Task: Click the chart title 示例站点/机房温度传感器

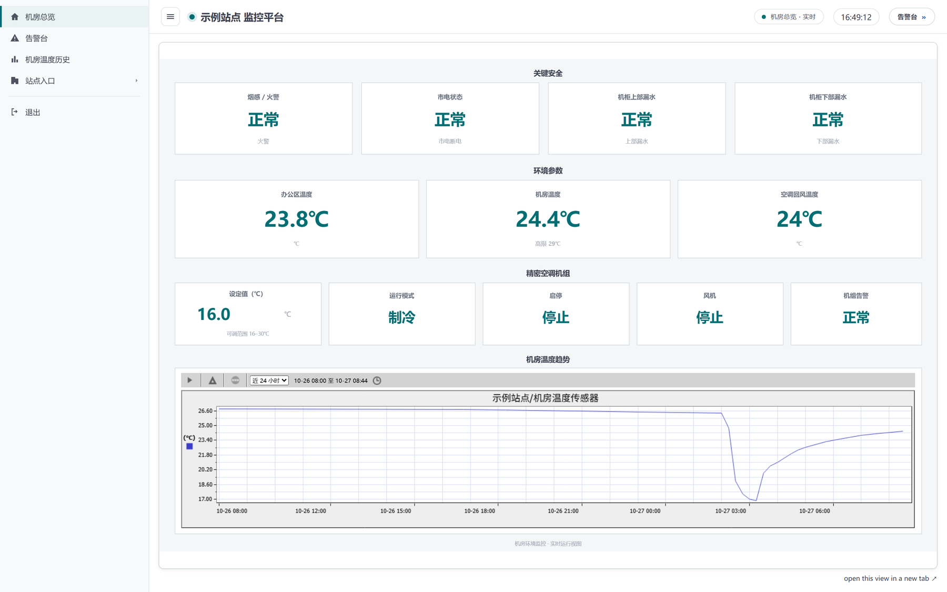Action: pyautogui.click(x=545, y=398)
